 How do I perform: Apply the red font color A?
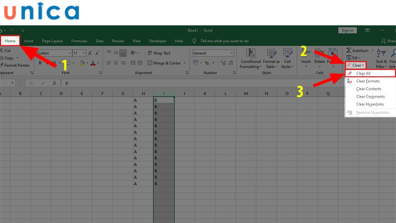[x=93, y=63]
